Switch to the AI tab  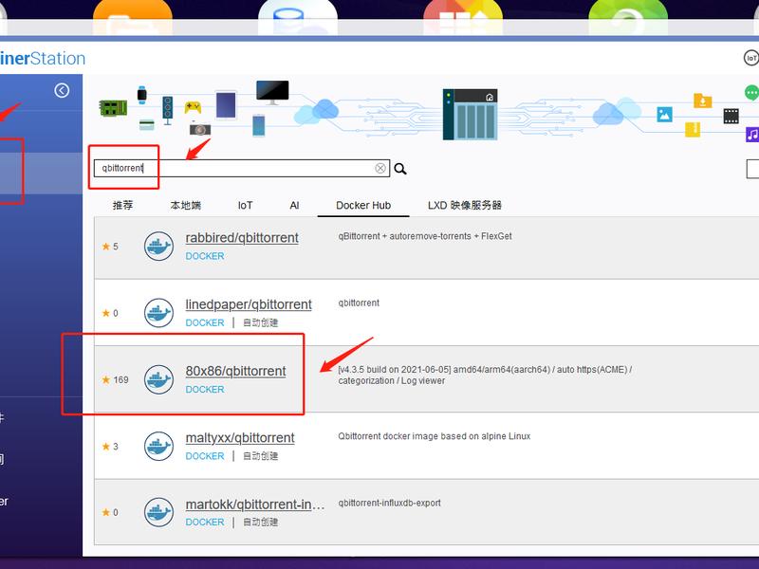[294, 205]
